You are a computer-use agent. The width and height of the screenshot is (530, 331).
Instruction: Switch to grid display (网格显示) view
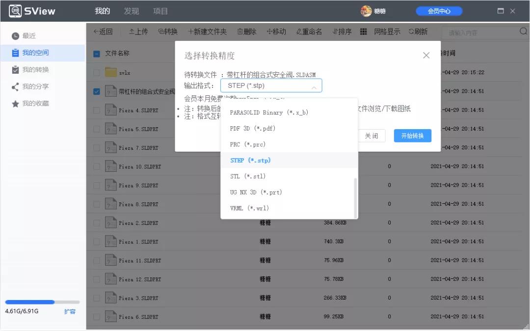[364, 31]
